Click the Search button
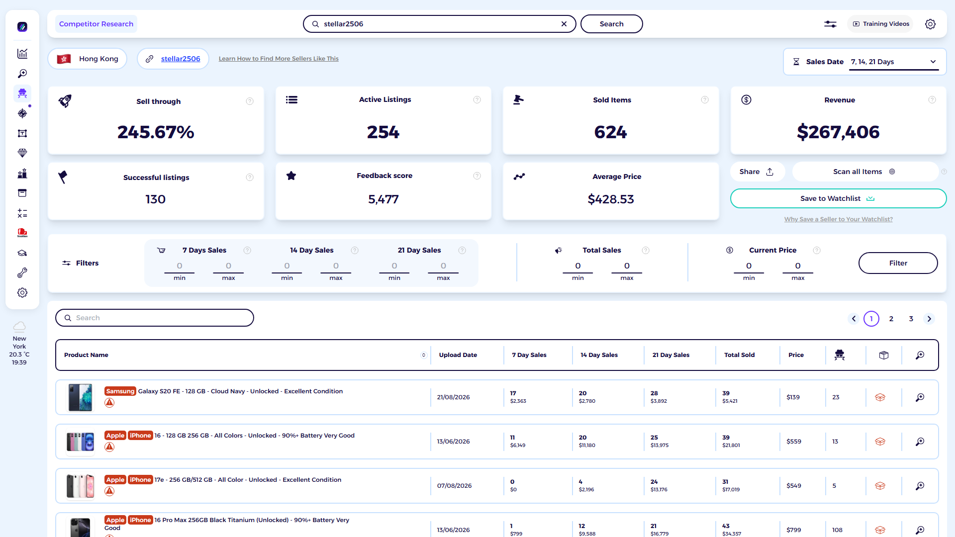Image resolution: width=955 pixels, height=537 pixels. pyautogui.click(x=611, y=24)
